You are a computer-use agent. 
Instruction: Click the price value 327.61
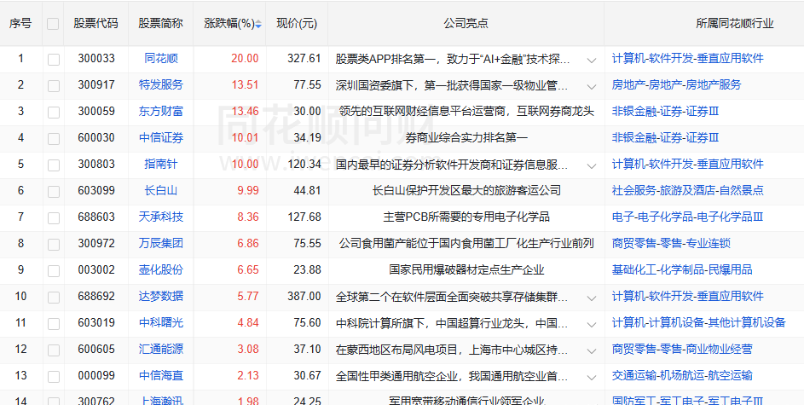[304, 59]
